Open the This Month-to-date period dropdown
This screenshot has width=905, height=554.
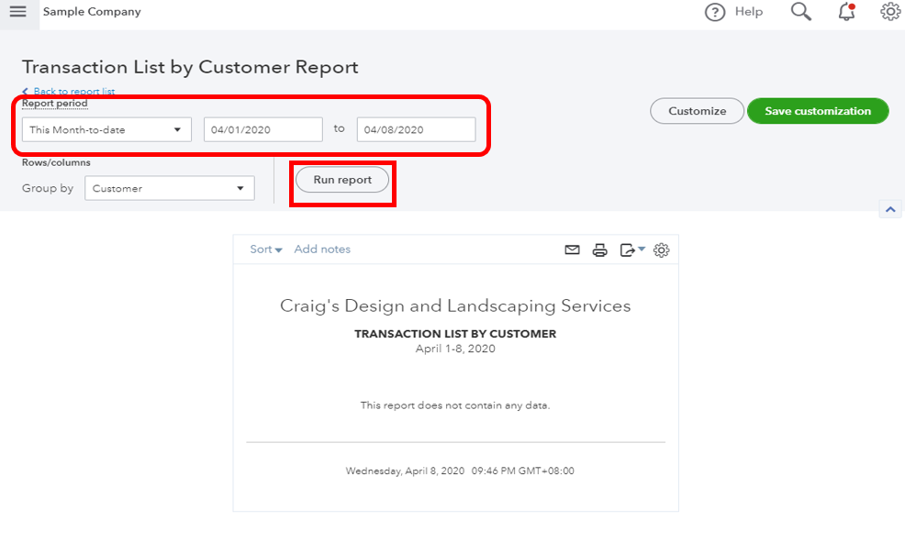pyautogui.click(x=106, y=129)
